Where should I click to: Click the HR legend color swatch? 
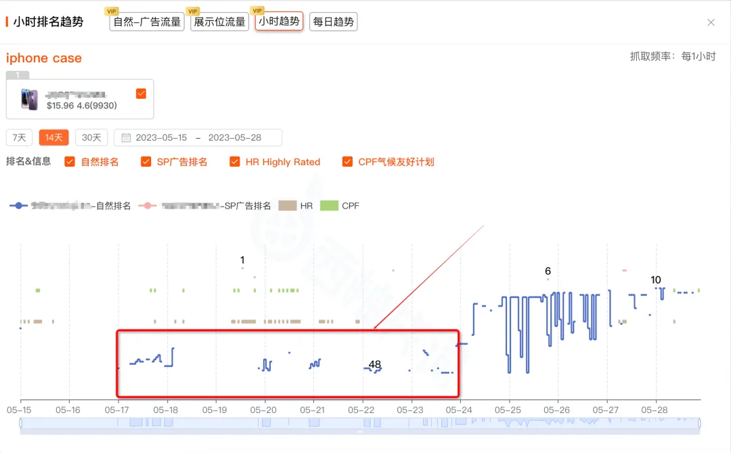[x=288, y=206]
